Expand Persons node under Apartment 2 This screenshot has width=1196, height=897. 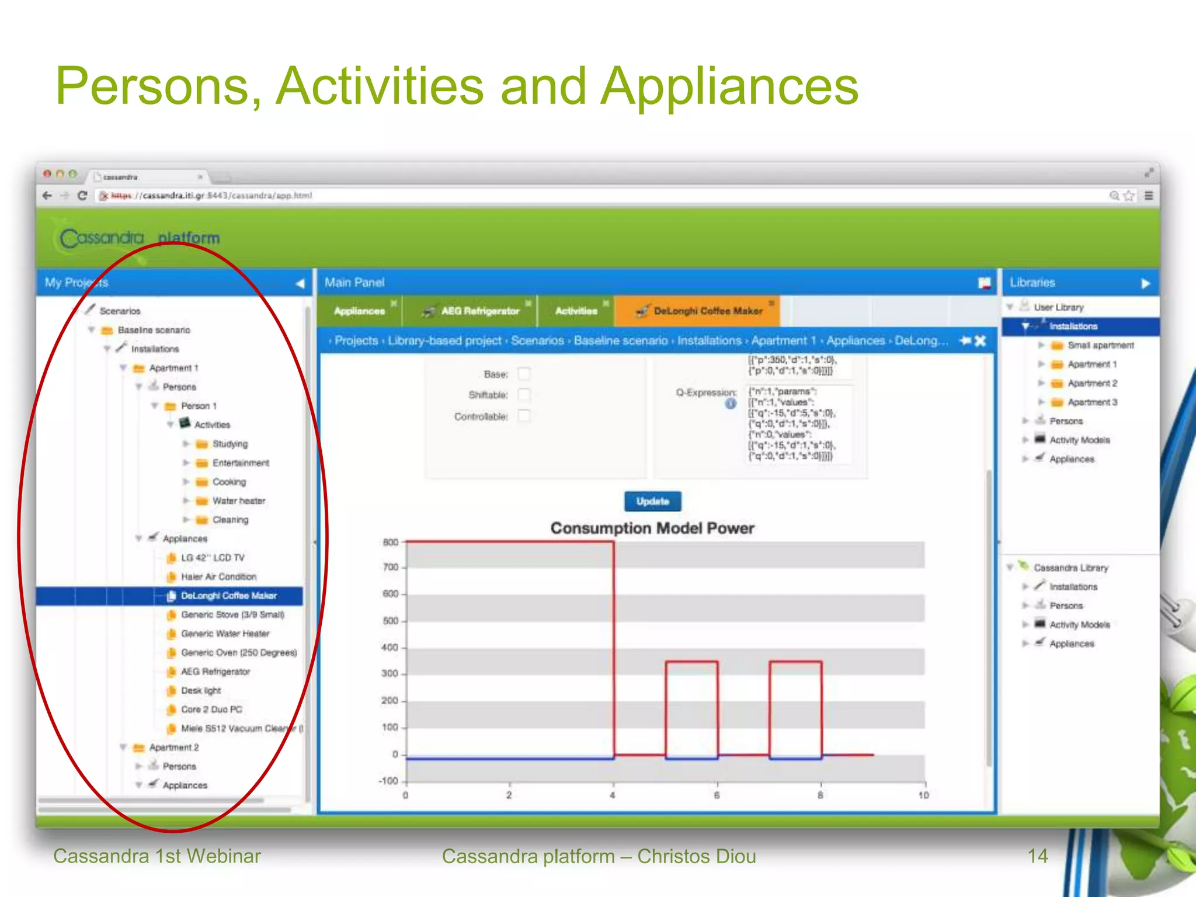[139, 766]
